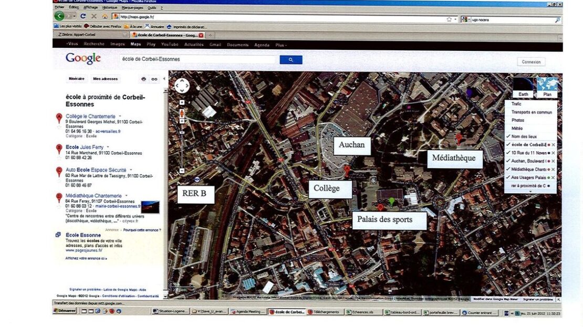583x327 pixels.
Task: Open Mes adresses
Action: point(105,79)
